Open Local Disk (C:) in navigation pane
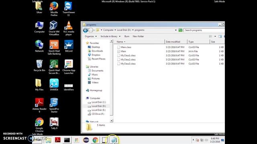The width and height of the screenshot is (257, 144). pyautogui.click(x=99, y=102)
